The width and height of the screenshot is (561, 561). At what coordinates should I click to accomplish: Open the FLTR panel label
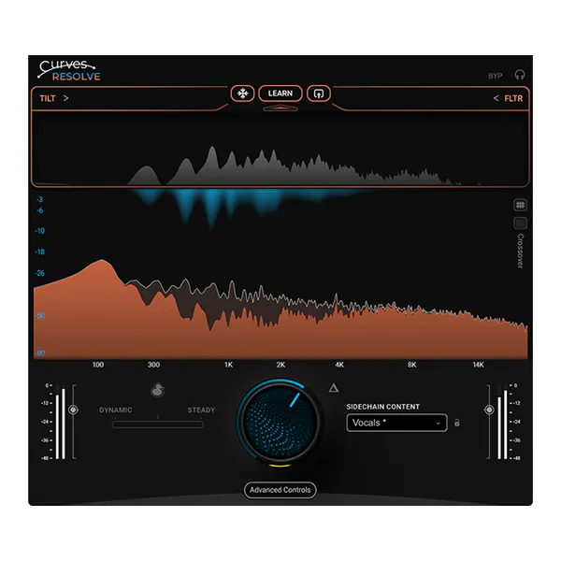pyautogui.click(x=513, y=98)
